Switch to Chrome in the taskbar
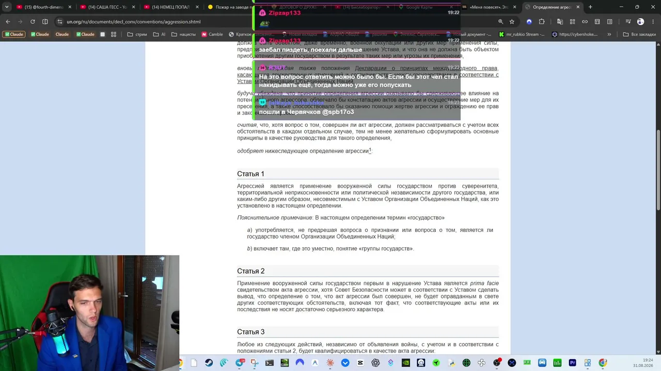This screenshot has height=371, width=661. tap(603, 363)
